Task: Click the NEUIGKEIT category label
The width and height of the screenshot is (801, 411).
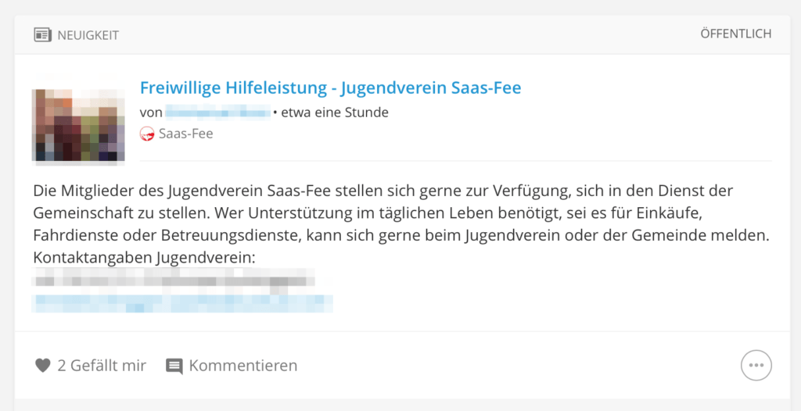Action: 88,35
